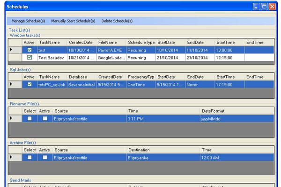Click Recurring cell in Test Basudev row
This screenshot has width=281, height=187.
[141, 58]
